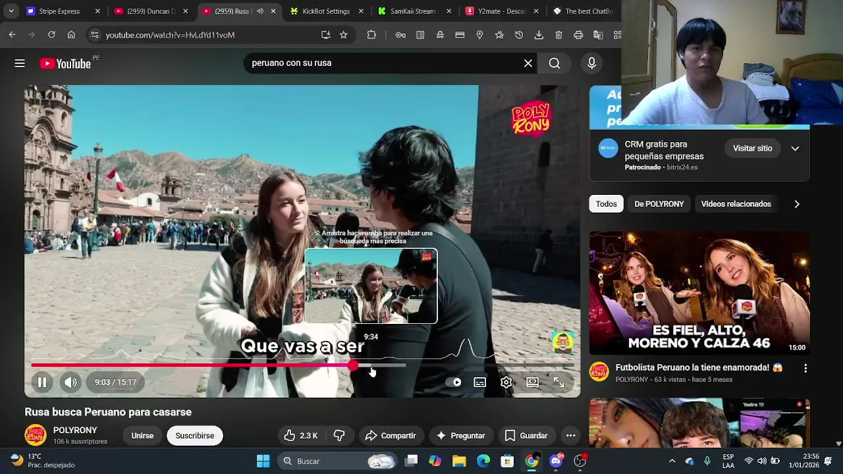Click the address bar URL

(170, 35)
